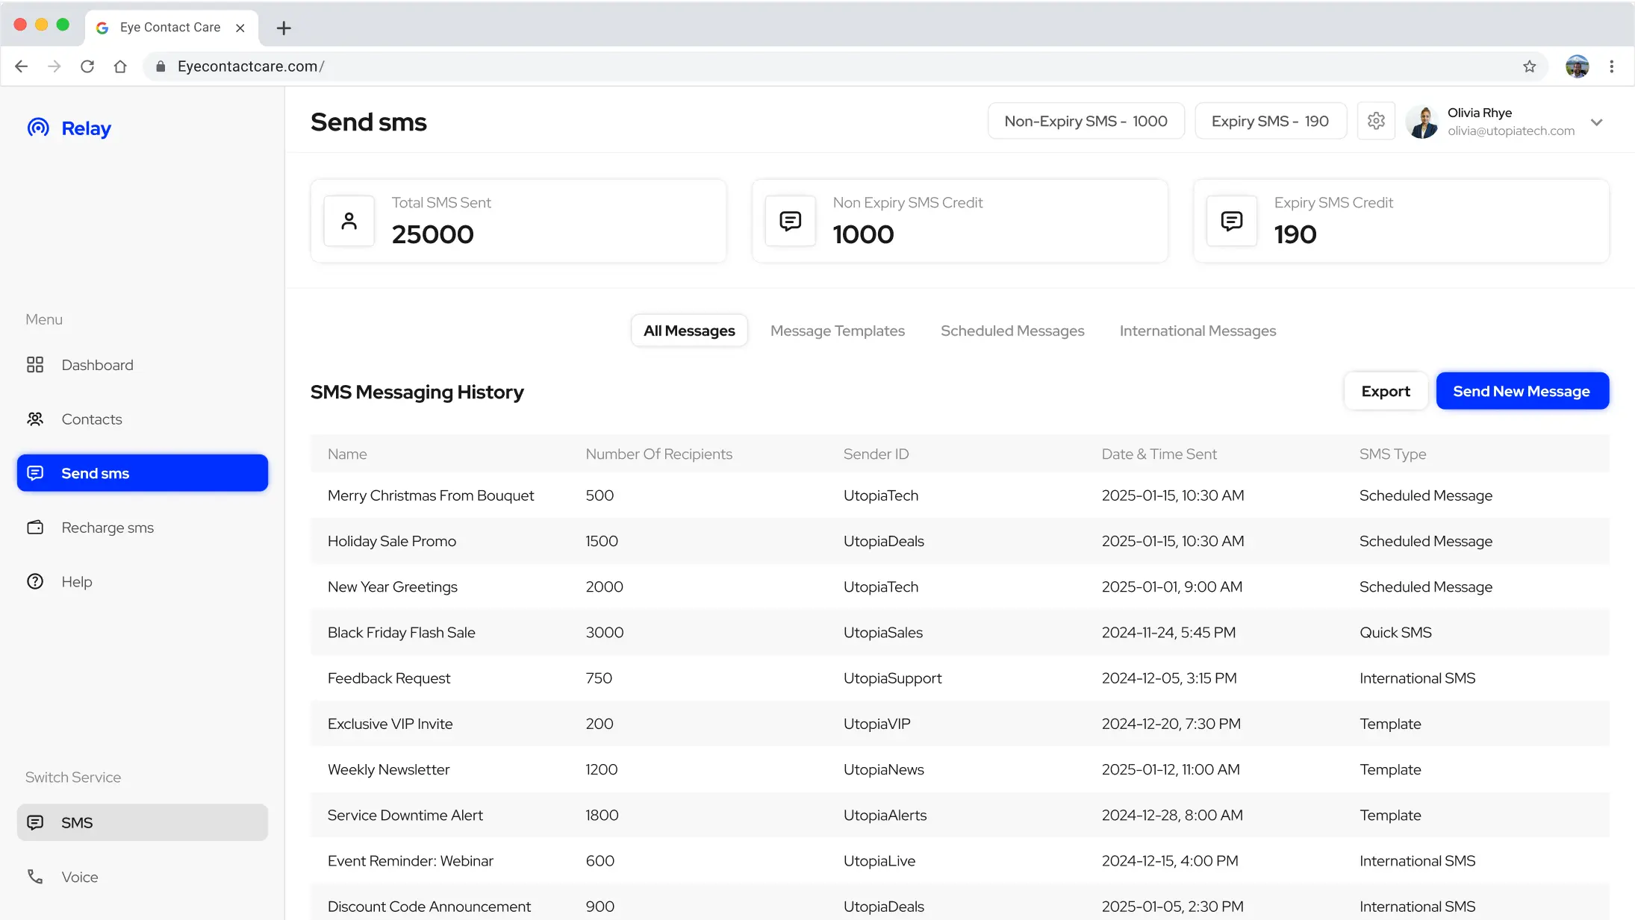
Task: Bookmark page with the star icon
Action: (x=1530, y=66)
